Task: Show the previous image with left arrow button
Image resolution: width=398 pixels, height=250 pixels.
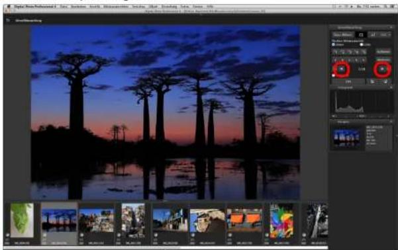Action: (x=342, y=69)
